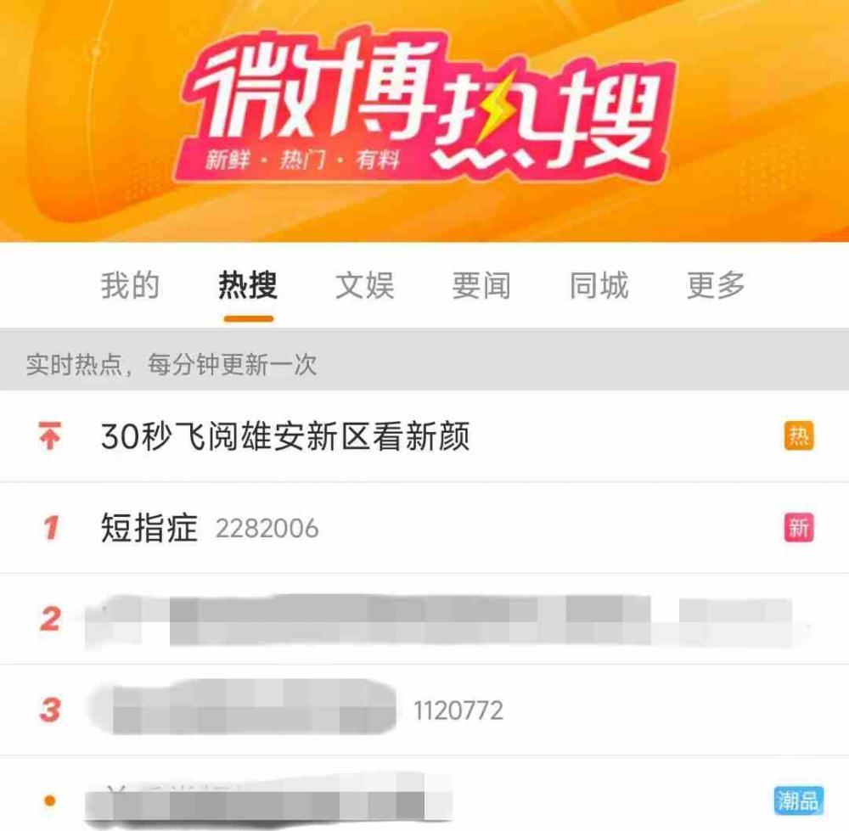Screen dimensions: 849x831
Task: Tap the orange 热 hot badge
Action: (799, 436)
